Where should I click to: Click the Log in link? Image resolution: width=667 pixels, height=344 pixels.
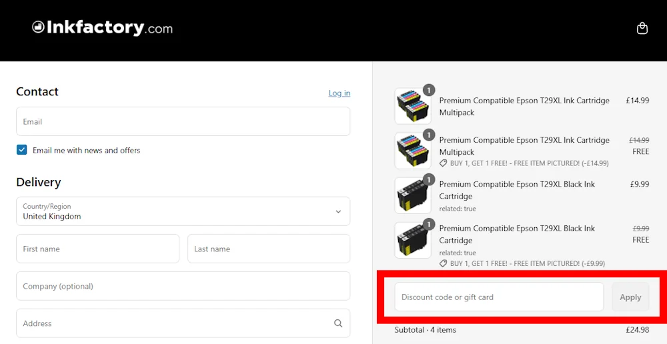click(x=340, y=93)
